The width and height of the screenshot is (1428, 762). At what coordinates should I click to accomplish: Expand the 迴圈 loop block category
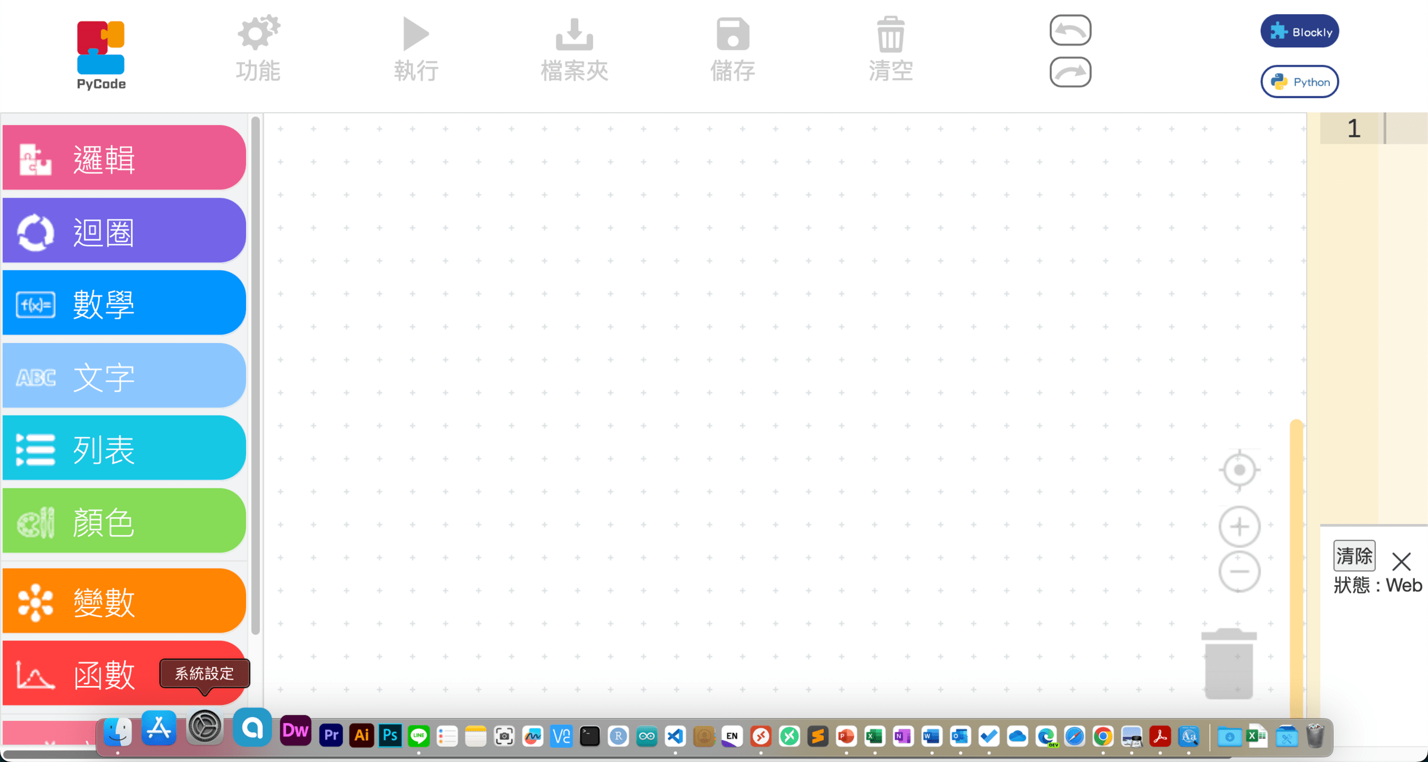click(124, 231)
